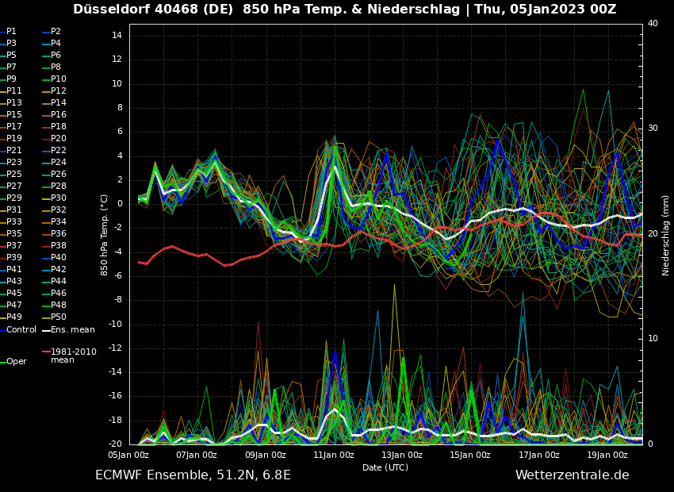
Task: Click the 15Jan 00z axis label
Action: click(470, 455)
